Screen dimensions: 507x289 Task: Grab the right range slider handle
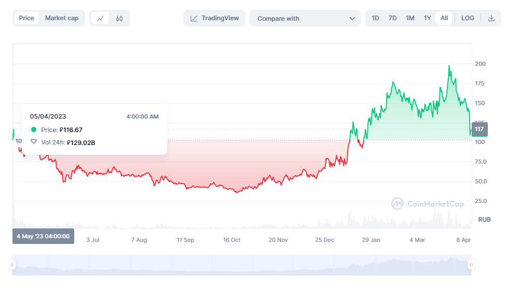[x=471, y=265]
